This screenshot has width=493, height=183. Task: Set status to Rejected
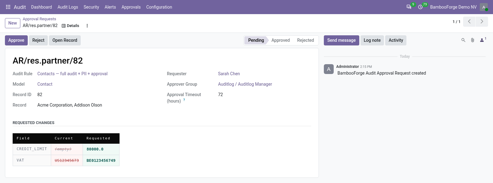click(305, 40)
